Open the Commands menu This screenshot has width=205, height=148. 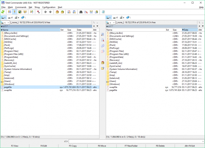(x=21, y=7)
